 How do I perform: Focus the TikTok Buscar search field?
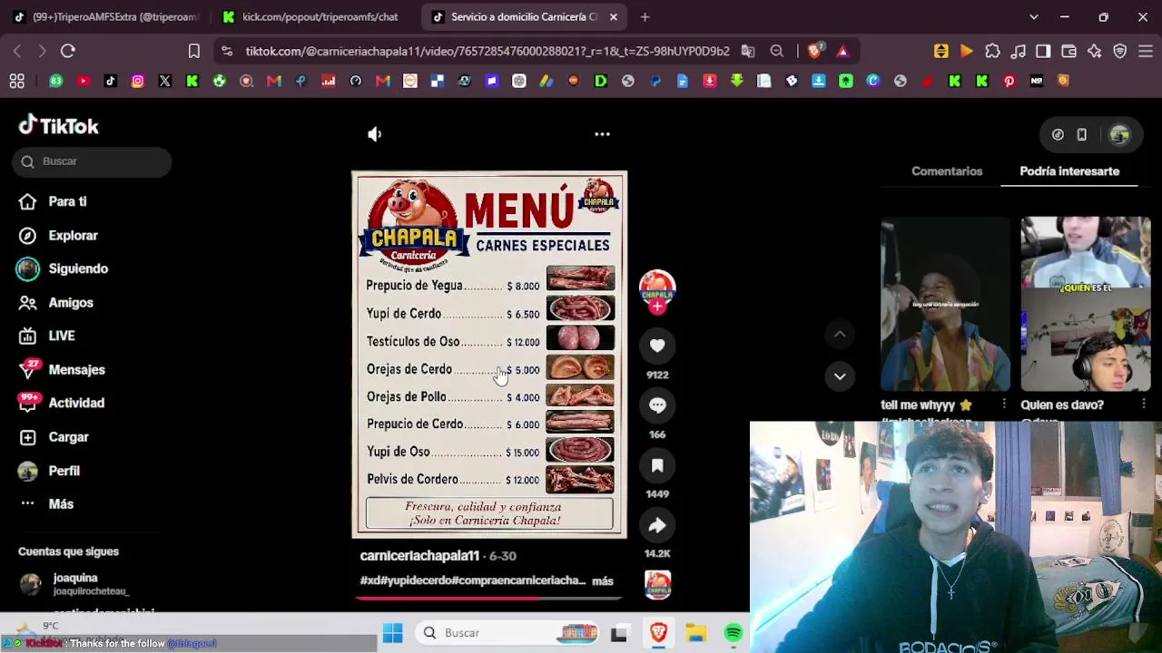click(92, 161)
